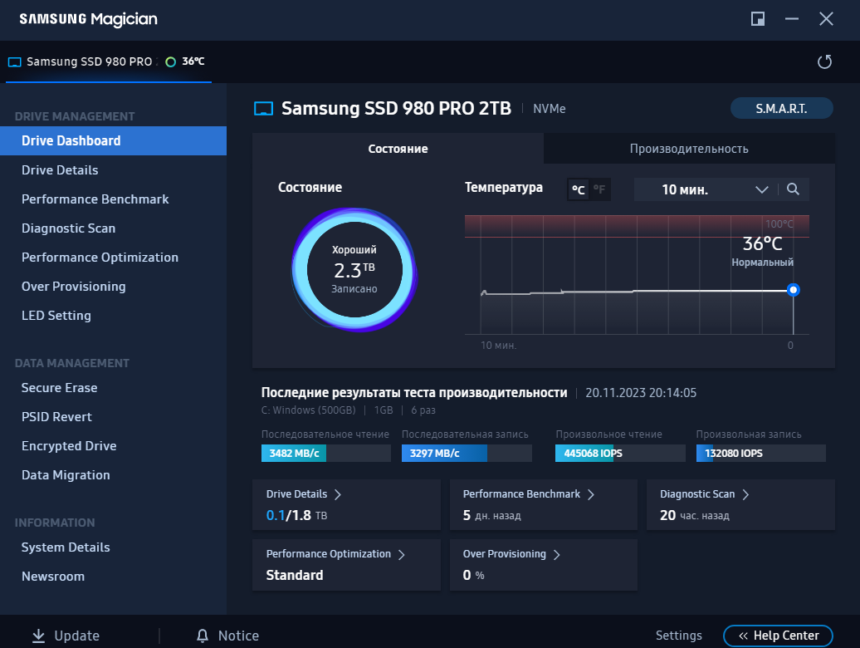The image size is (860, 648).
Task: Click the Хороший 2.3 TB status ring
Action: [354, 269]
